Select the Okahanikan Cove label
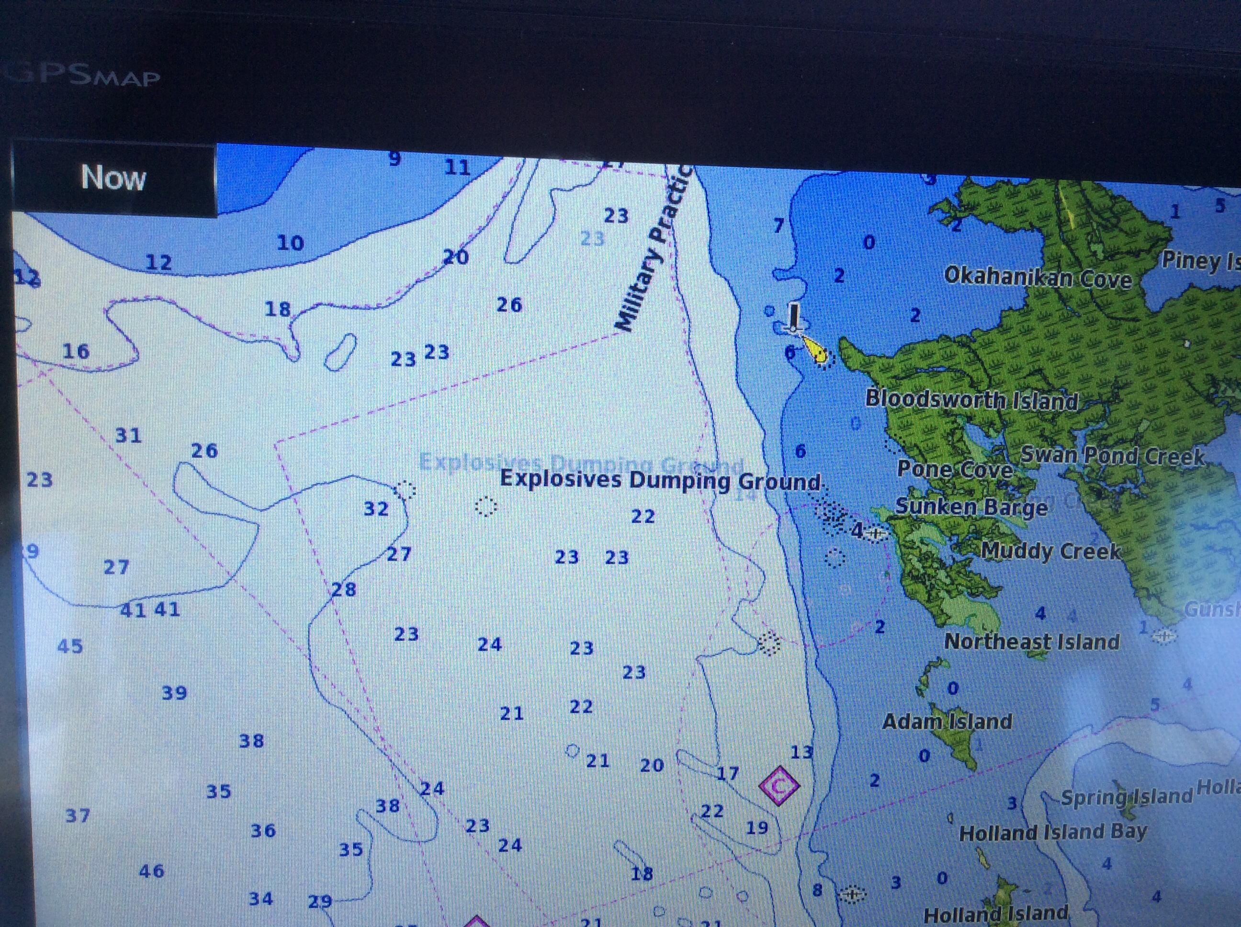 [x=1038, y=278]
